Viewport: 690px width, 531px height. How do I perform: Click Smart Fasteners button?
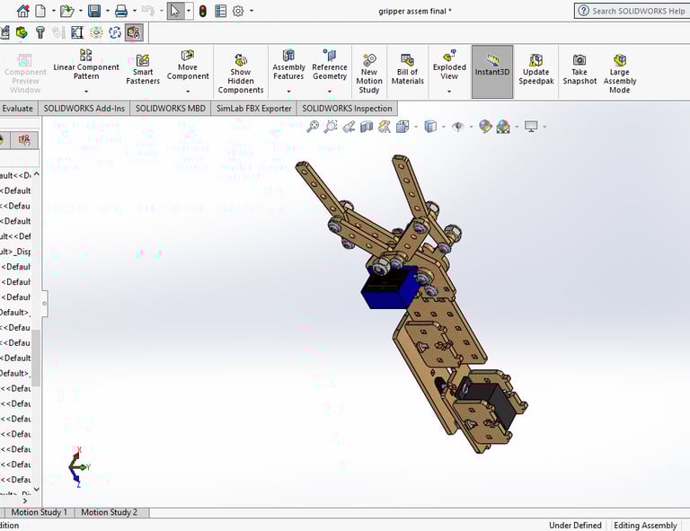(143, 69)
